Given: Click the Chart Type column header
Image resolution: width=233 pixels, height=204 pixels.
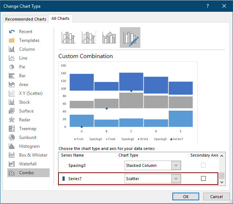Looking at the screenshot, I should pyautogui.click(x=128, y=155).
